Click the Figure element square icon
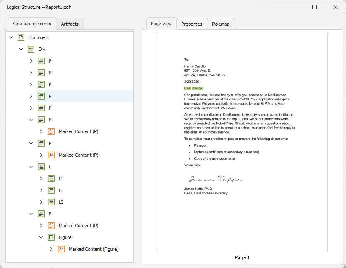 pos(51,237)
